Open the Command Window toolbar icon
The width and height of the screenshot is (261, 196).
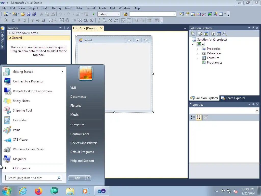(x=221, y=14)
